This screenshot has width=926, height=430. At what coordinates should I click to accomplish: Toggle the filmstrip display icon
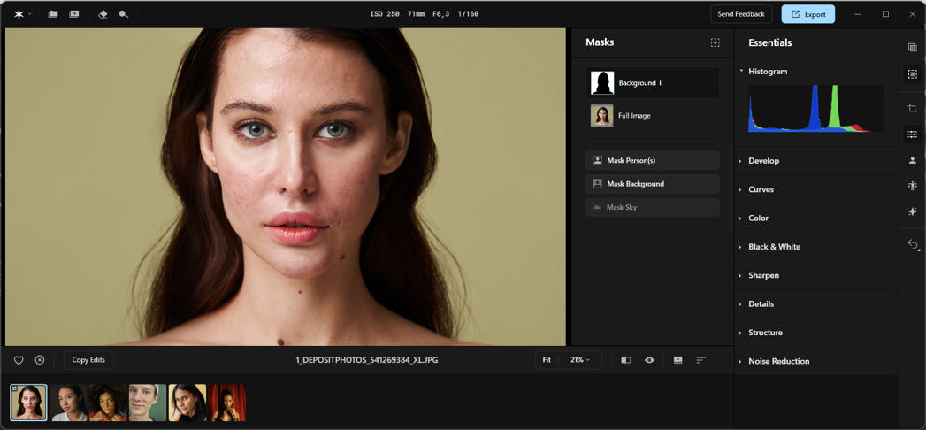coord(678,360)
